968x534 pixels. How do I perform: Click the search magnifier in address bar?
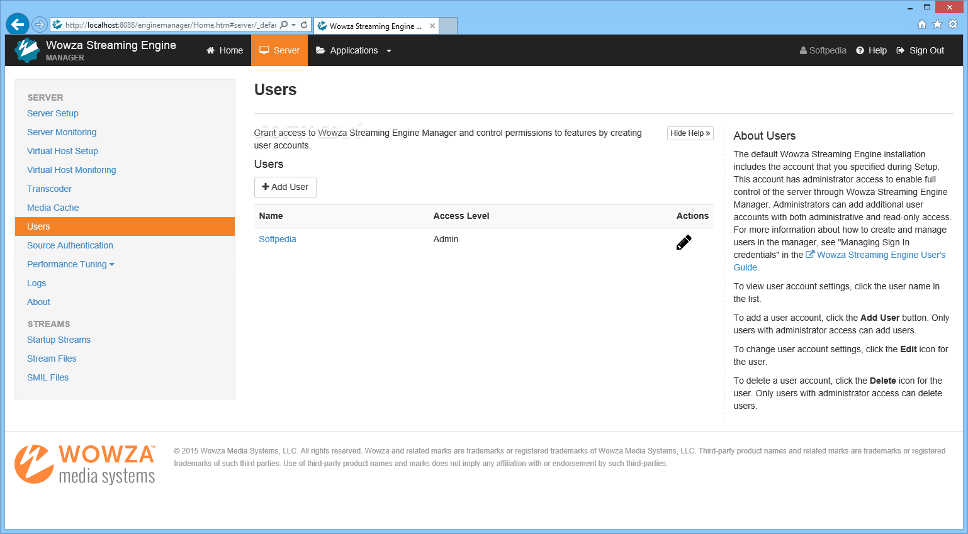coord(284,25)
